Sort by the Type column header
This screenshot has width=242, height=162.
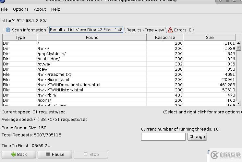pyautogui.click(x=20, y=38)
